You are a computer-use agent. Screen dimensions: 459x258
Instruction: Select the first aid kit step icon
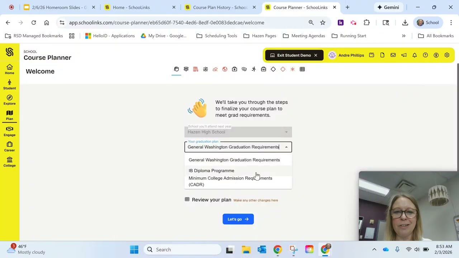235,69
